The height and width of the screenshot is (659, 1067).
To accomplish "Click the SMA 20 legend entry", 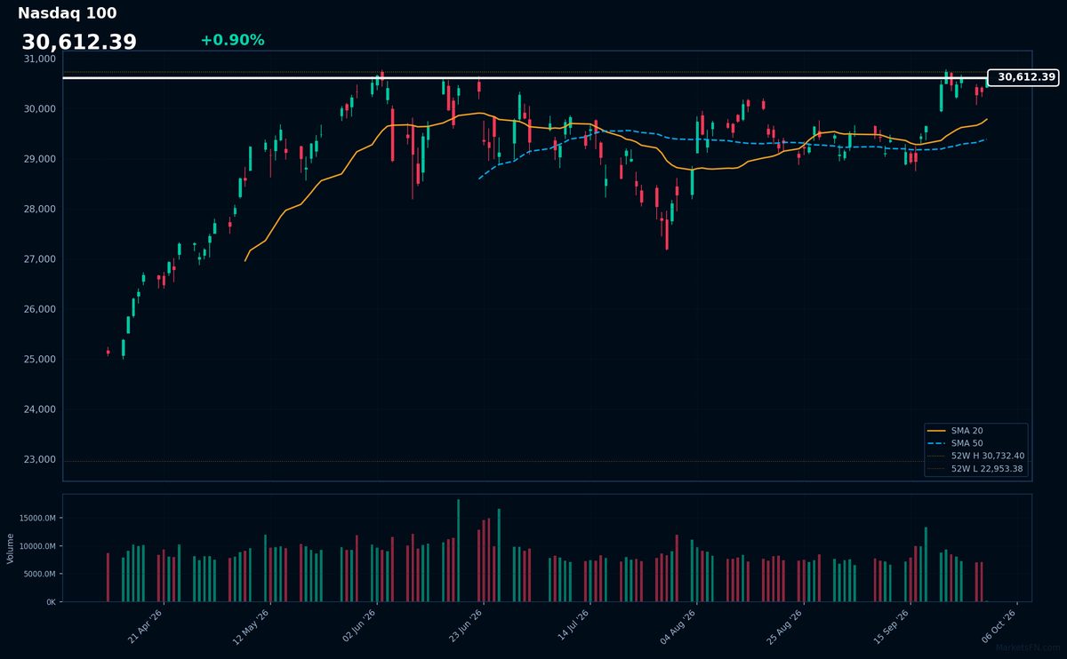I will click(967, 431).
